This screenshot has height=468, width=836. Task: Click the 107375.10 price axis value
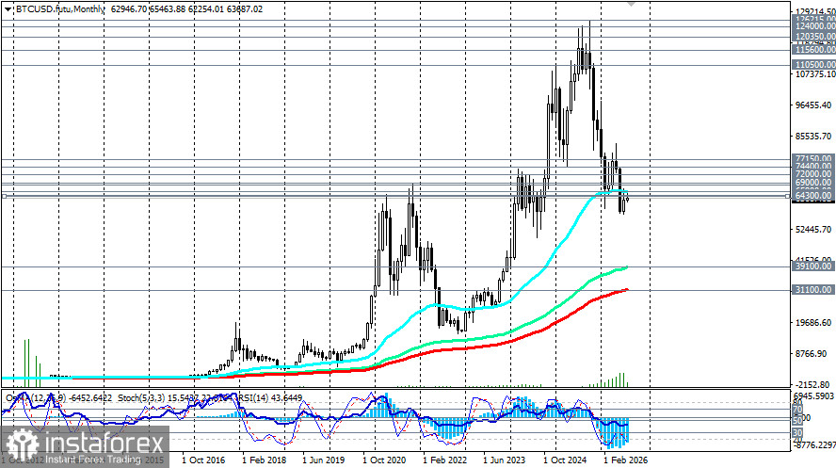tap(815, 74)
